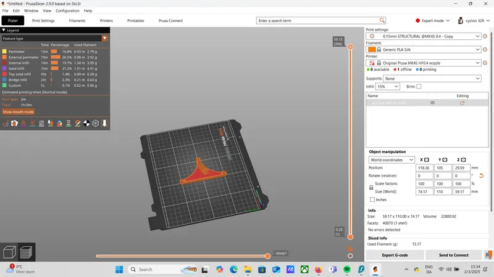The height and width of the screenshot is (277, 494).
Task: Toggle tool marker icon
Action: click(104, 124)
